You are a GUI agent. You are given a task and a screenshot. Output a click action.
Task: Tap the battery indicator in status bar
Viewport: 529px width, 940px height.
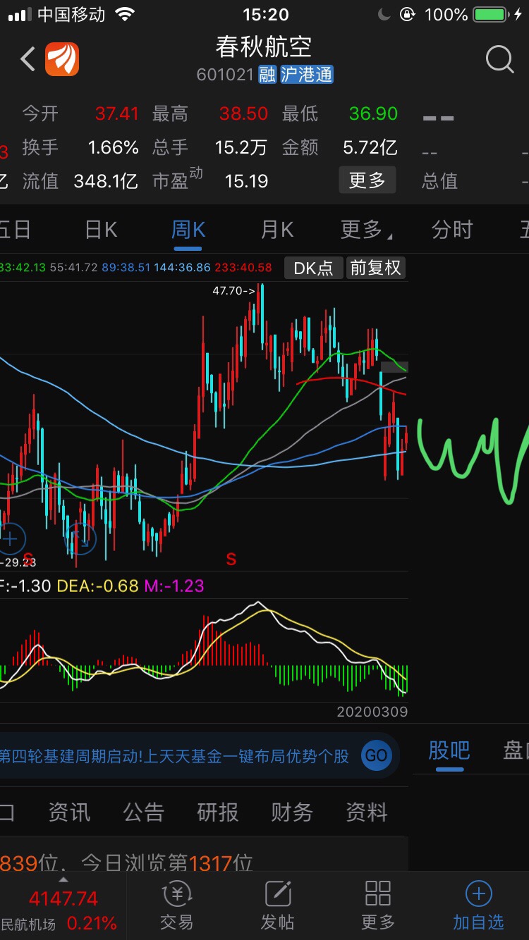pos(492,14)
